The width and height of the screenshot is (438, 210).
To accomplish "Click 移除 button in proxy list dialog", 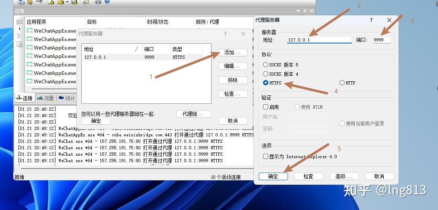I will 233,80.
